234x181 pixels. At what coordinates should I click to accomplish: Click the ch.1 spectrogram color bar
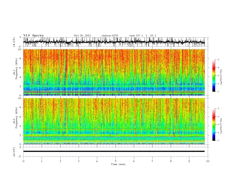tap(214, 76)
